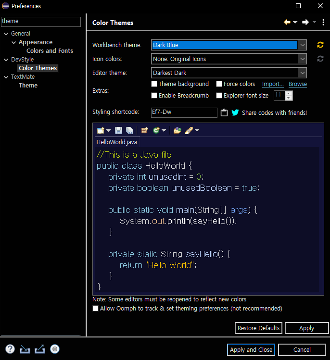Select Colors and Fonts in tree
The height and width of the screenshot is (360, 330).
[50, 51]
